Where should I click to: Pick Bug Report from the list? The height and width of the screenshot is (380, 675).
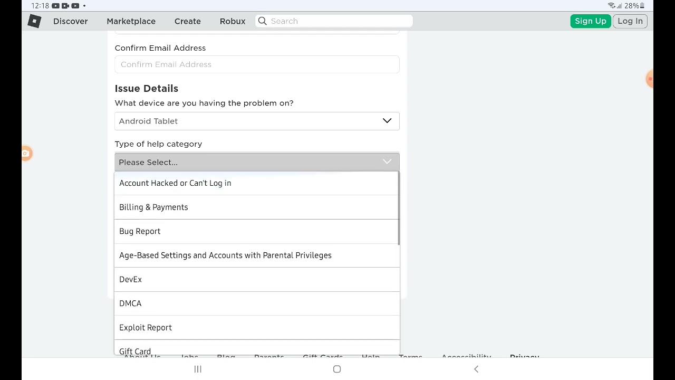[140, 231]
